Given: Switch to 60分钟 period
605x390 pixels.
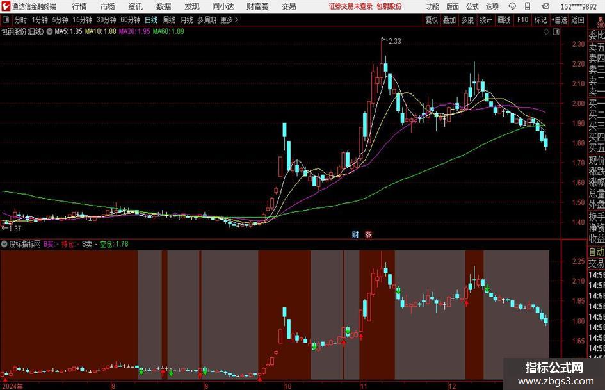Looking at the screenshot, I should click(x=130, y=20).
